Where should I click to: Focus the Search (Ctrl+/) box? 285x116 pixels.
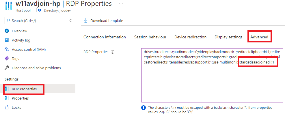35,20
